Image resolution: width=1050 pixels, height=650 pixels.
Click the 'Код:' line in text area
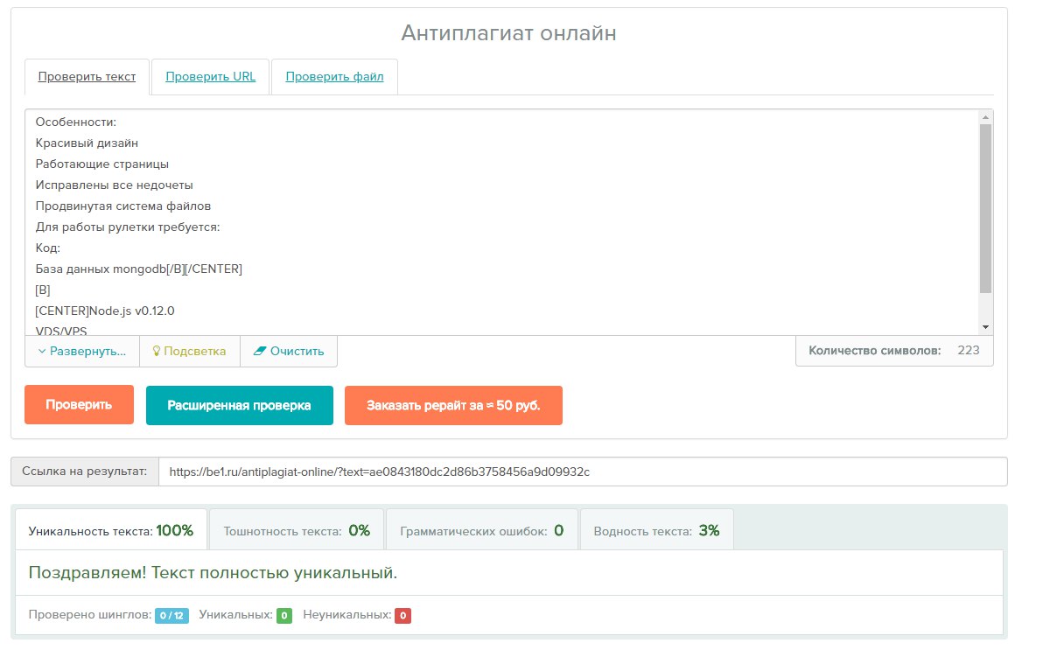pyautogui.click(x=48, y=248)
